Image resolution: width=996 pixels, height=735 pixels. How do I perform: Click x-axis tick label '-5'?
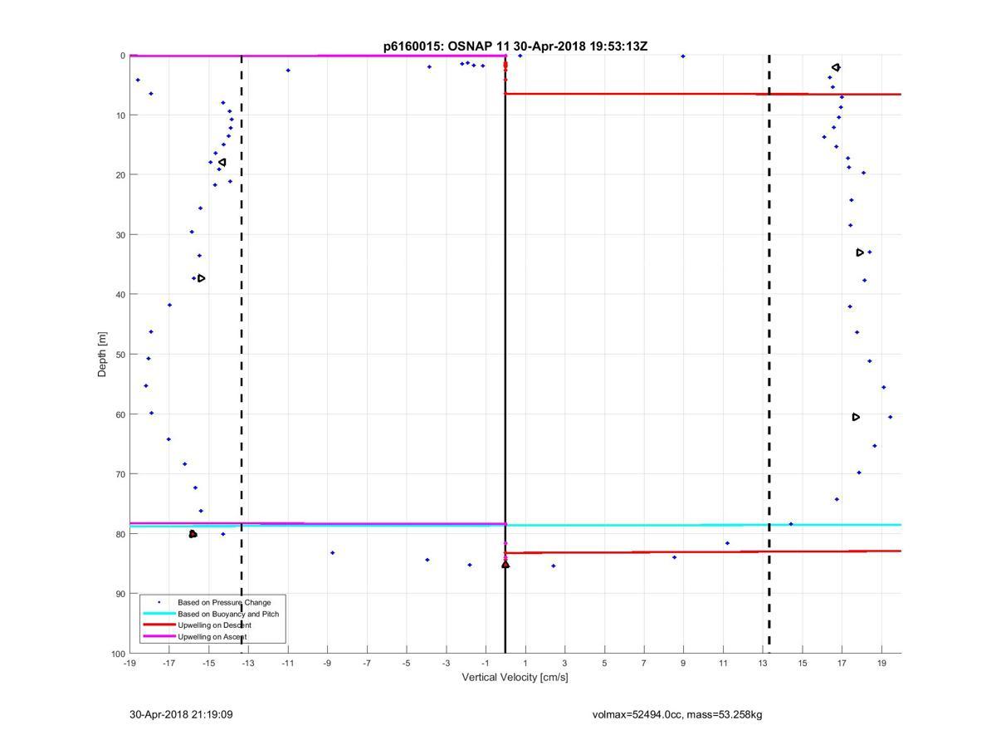click(x=407, y=664)
